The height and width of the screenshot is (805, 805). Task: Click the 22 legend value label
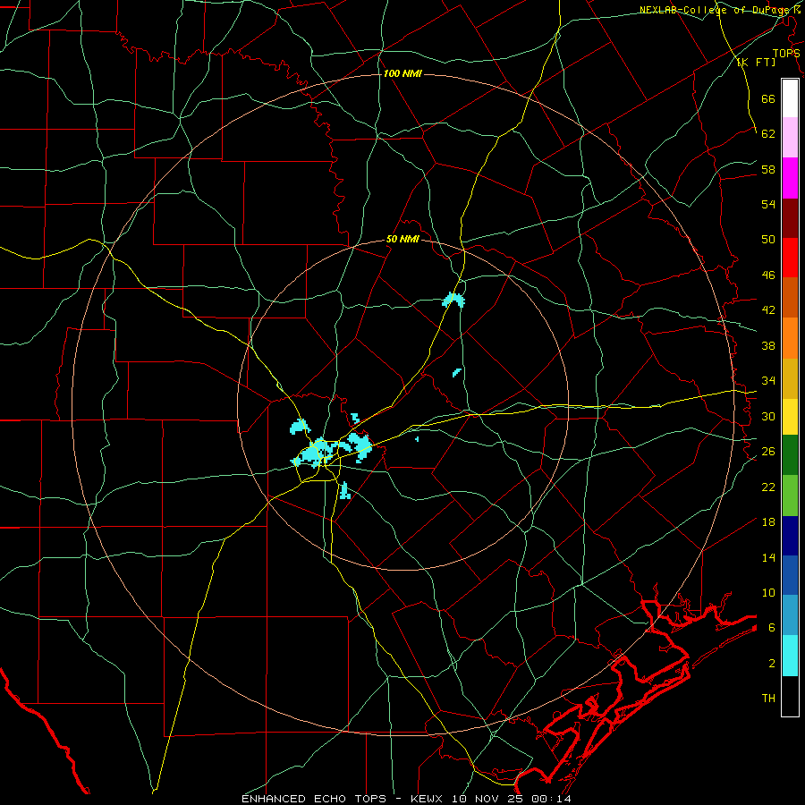pos(768,487)
